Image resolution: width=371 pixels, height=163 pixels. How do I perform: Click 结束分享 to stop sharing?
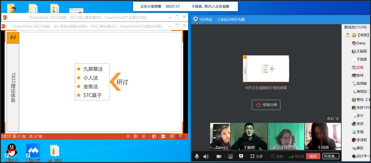(266, 105)
